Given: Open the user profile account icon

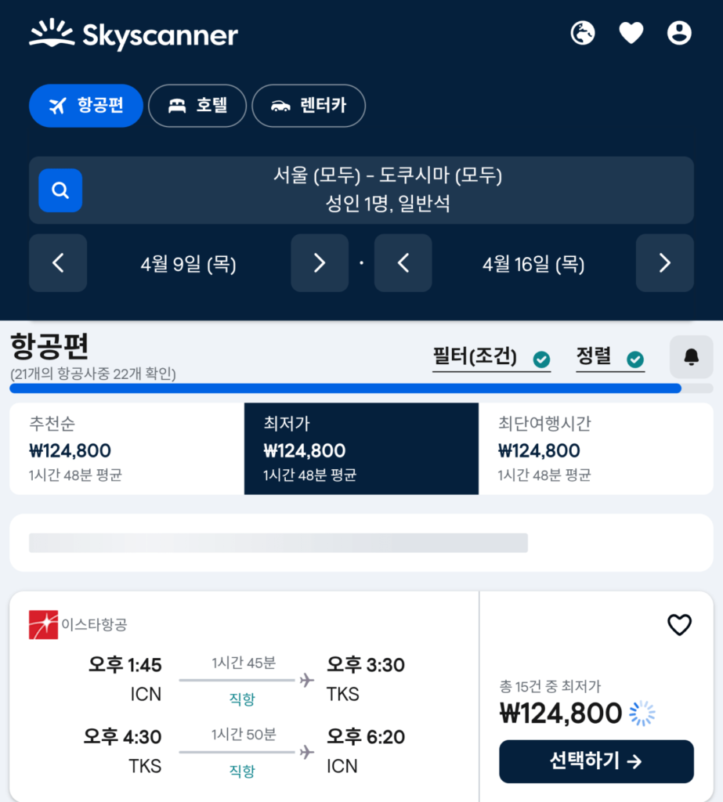Looking at the screenshot, I should (679, 33).
